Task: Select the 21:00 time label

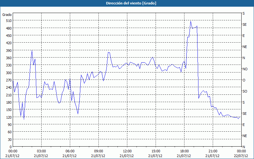Action: pyautogui.click(x=213, y=151)
